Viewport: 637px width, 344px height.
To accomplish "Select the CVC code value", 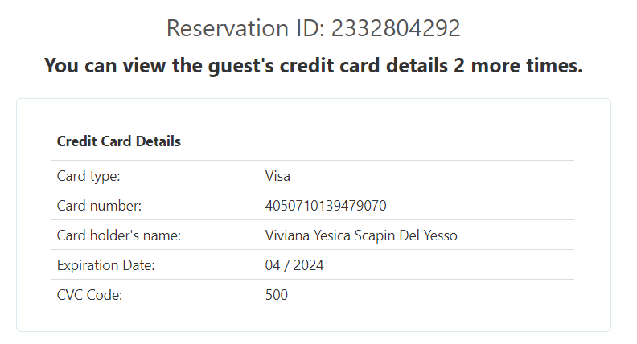I will [277, 295].
